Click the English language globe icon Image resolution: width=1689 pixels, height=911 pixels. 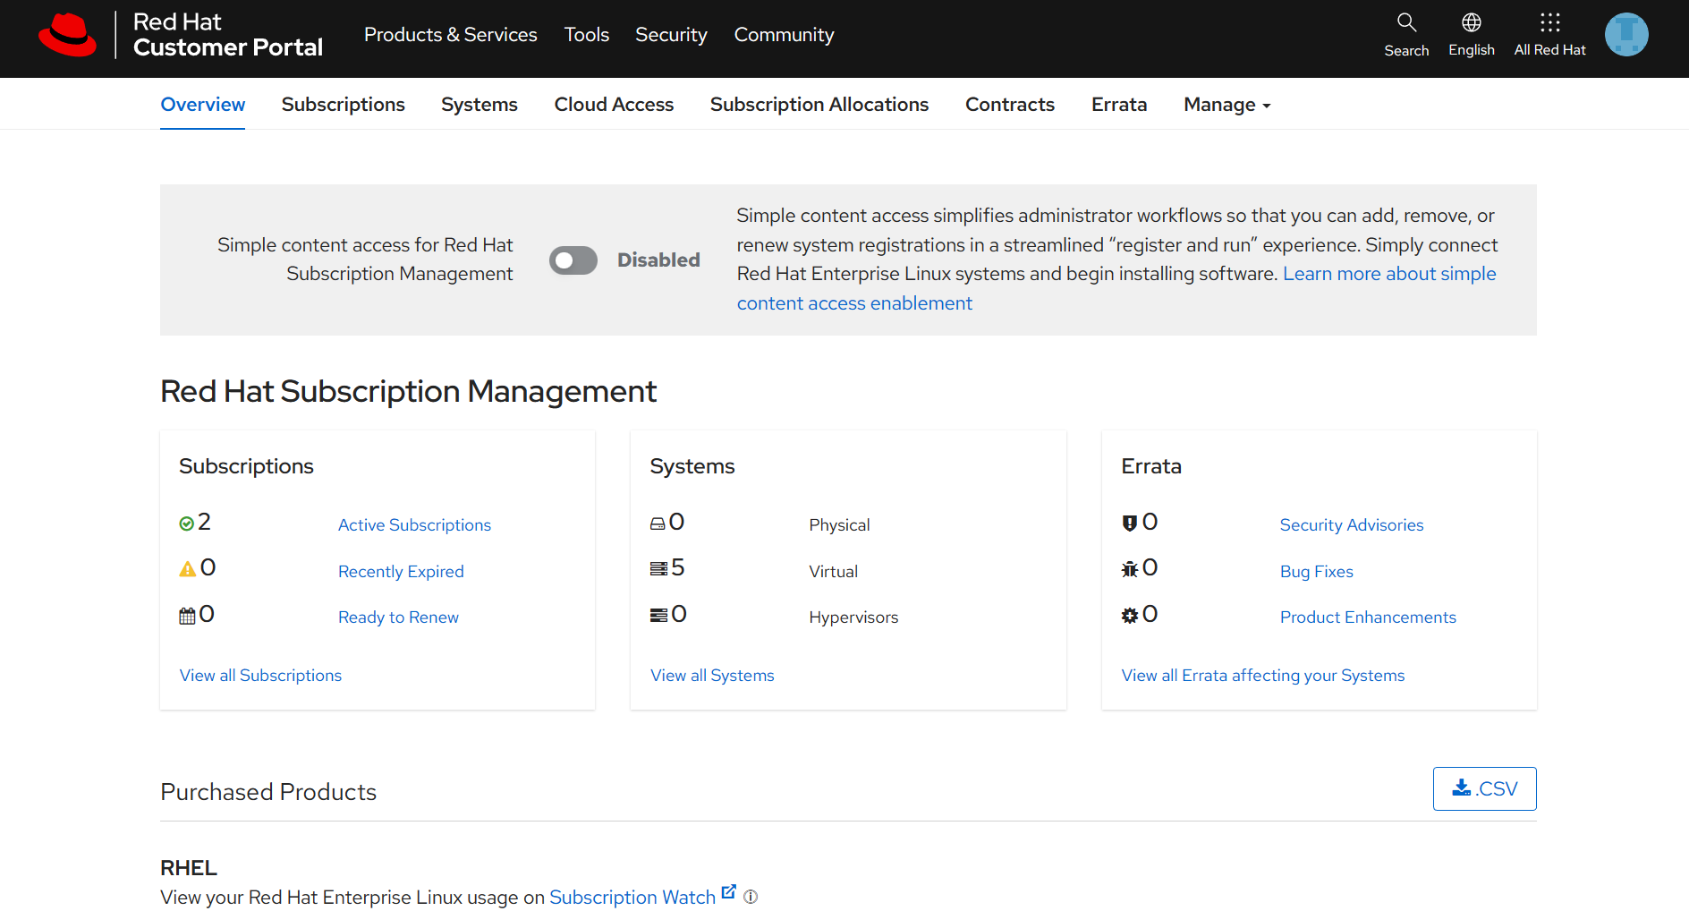tap(1471, 23)
